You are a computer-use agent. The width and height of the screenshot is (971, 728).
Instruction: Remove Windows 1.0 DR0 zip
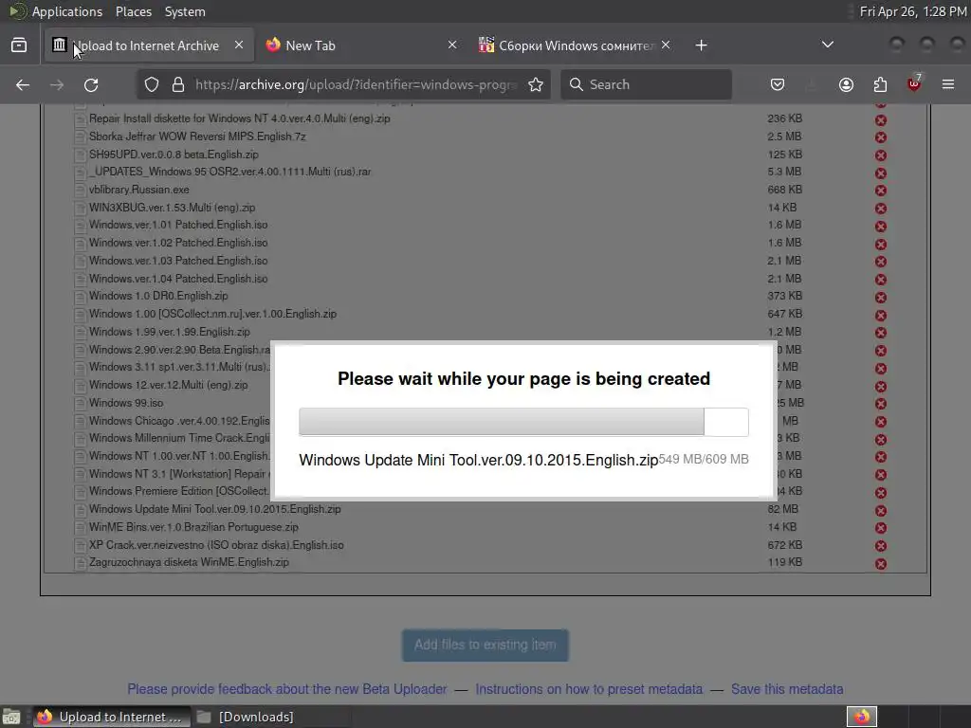coord(881,298)
